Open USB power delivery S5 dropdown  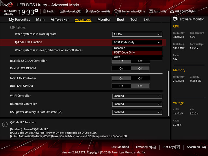[x=137, y=112]
